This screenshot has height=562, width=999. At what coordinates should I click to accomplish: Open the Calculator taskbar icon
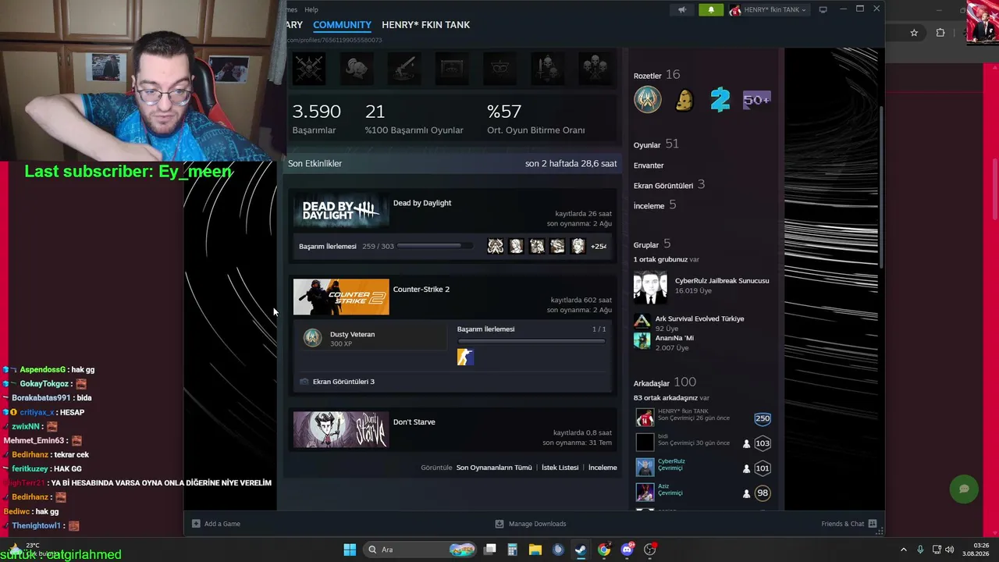pos(512,550)
